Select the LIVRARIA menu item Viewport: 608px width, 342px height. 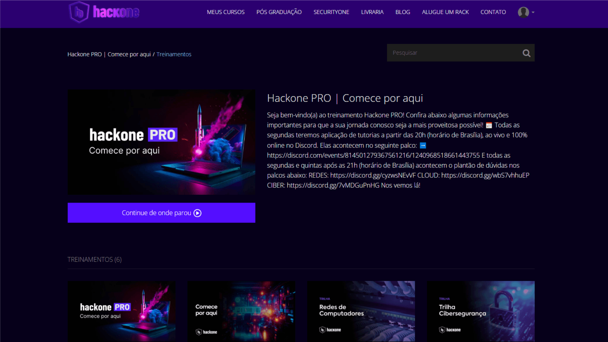click(372, 12)
